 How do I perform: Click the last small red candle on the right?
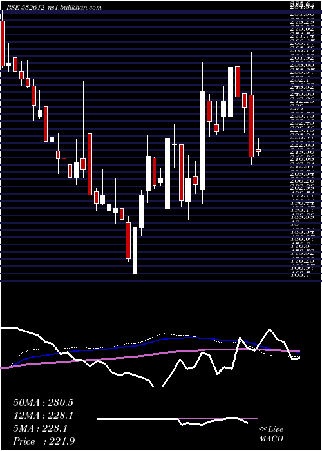pos(258,150)
